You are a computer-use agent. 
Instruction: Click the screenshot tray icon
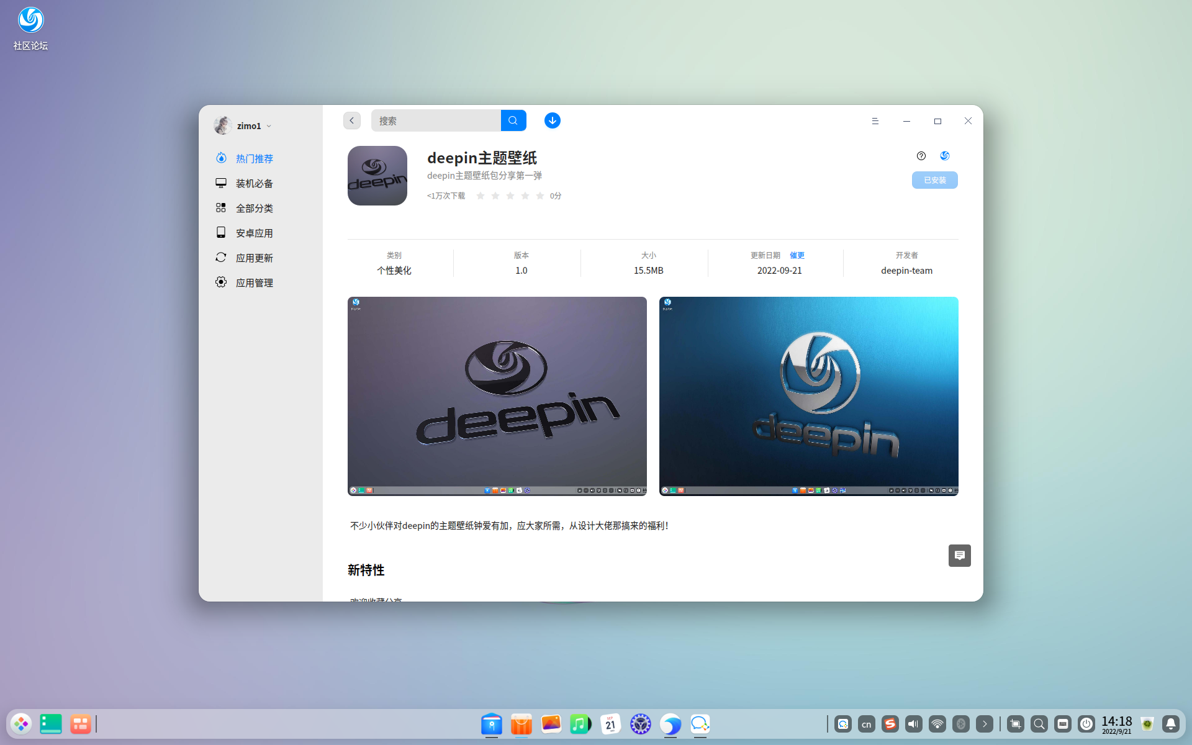(x=1016, y=724)
